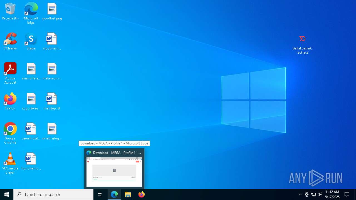Viewport: 356px width, 200px height.
Task: Open CCleaner desktop shortcut
Action: 10,42
